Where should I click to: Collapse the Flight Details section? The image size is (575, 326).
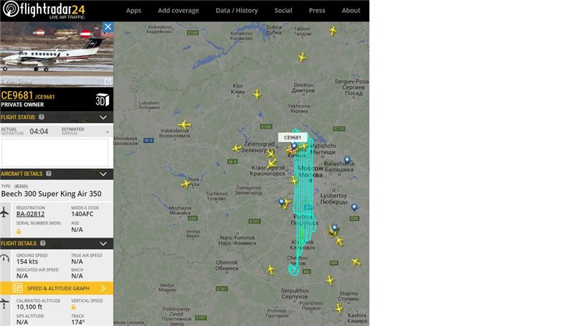tap(103, 243)
